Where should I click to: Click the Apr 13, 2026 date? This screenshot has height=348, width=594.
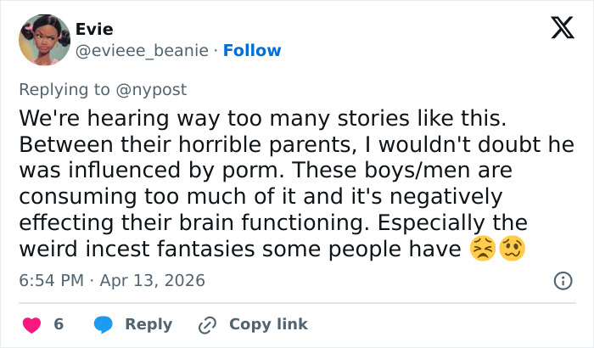click(x=151, y=280)
